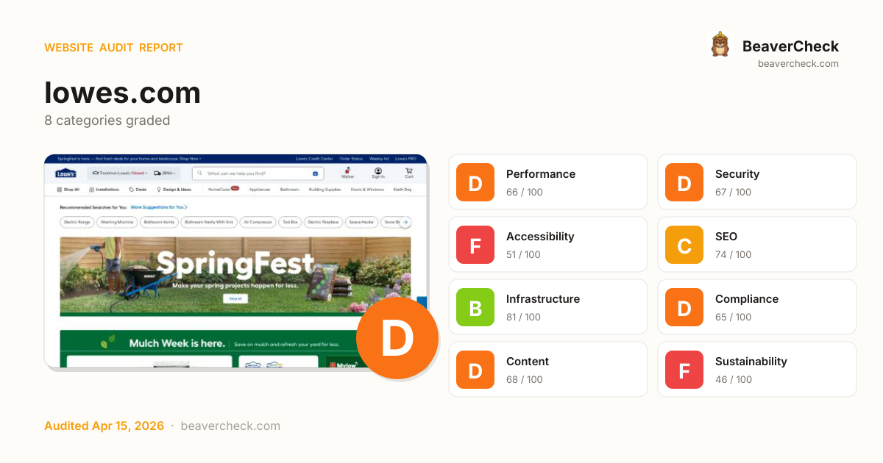Open the Shop All menu
The width and height of the screenshot is (883, 463).
pos(68,190)
